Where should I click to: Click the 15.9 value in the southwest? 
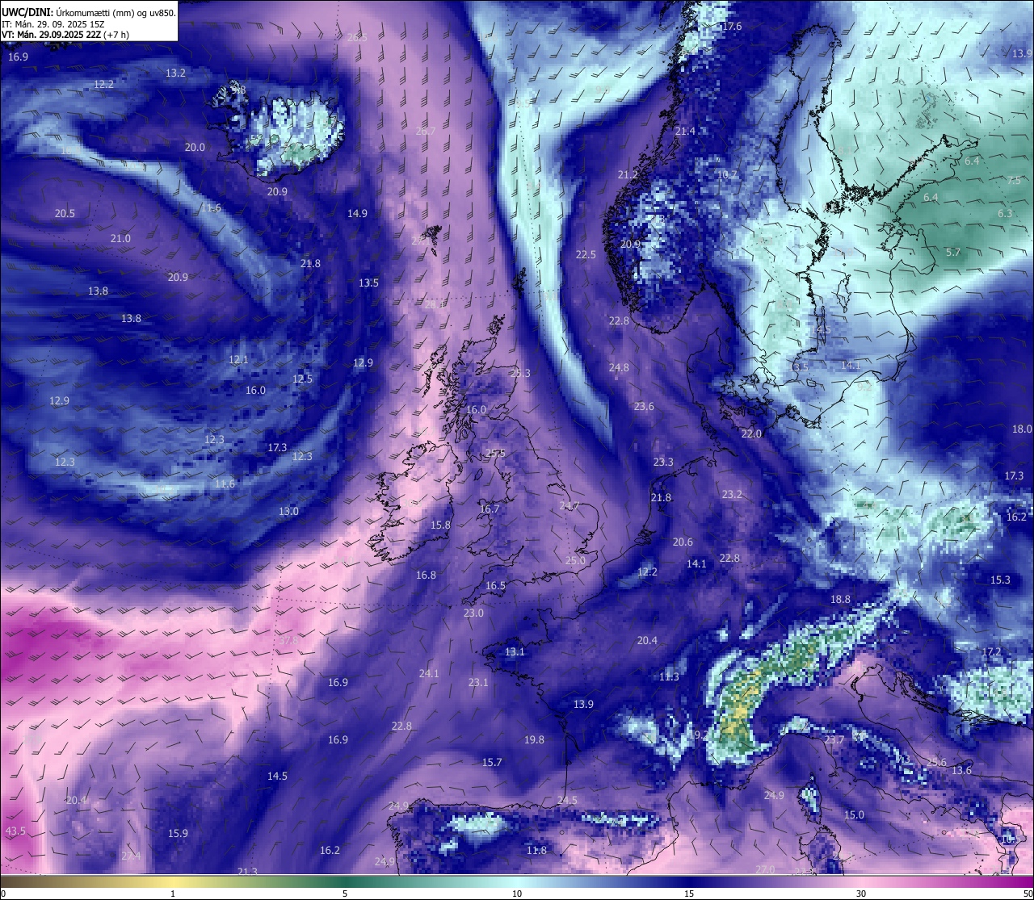(178, 833)
